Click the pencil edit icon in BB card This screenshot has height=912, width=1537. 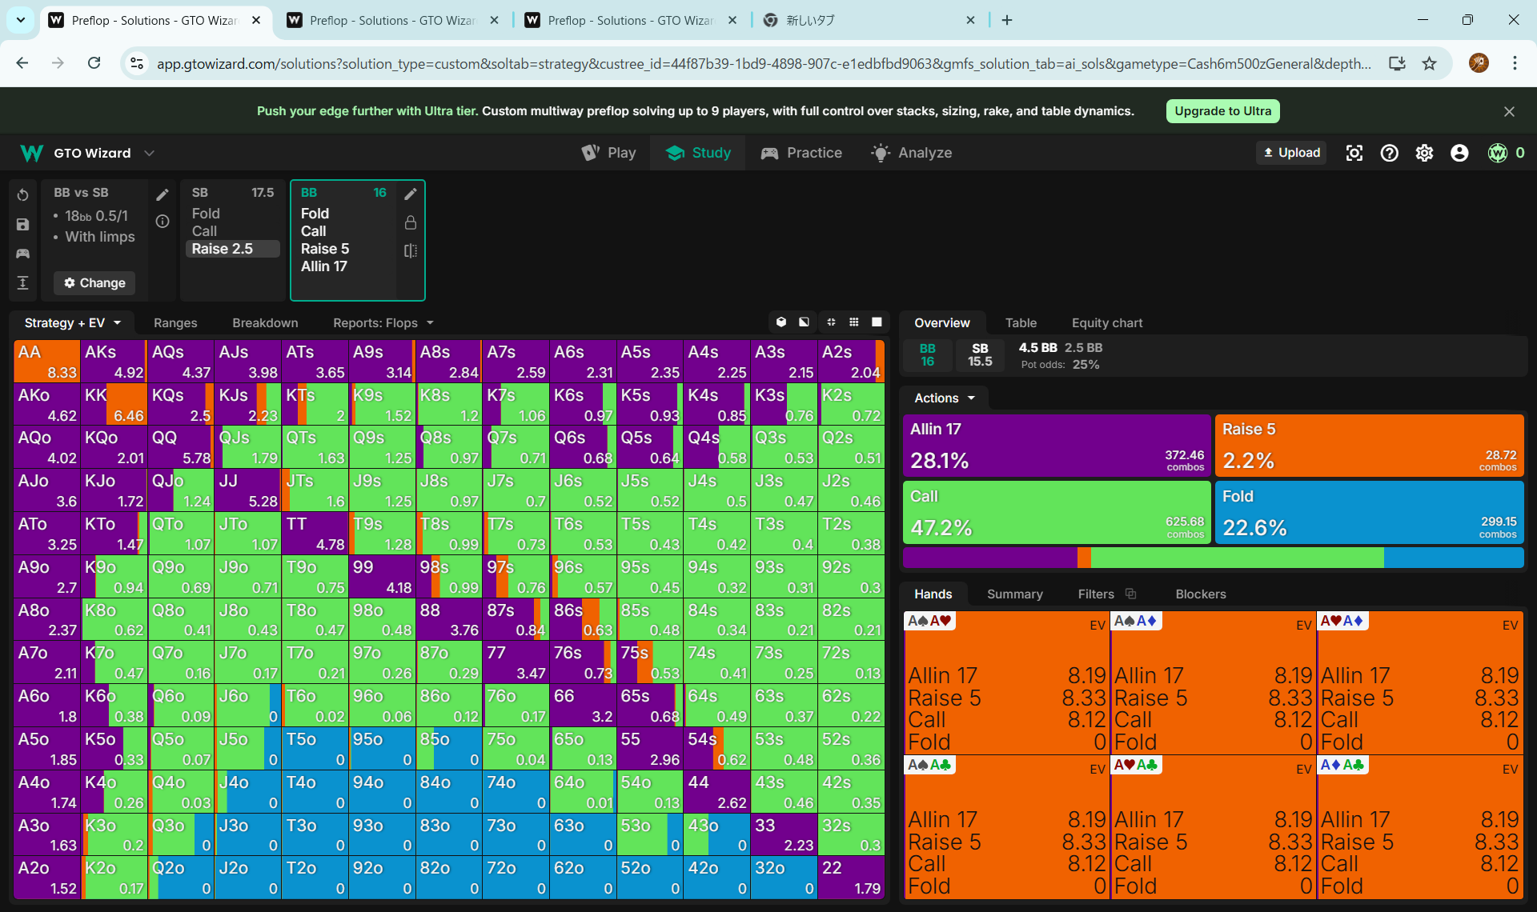[411, 194]
